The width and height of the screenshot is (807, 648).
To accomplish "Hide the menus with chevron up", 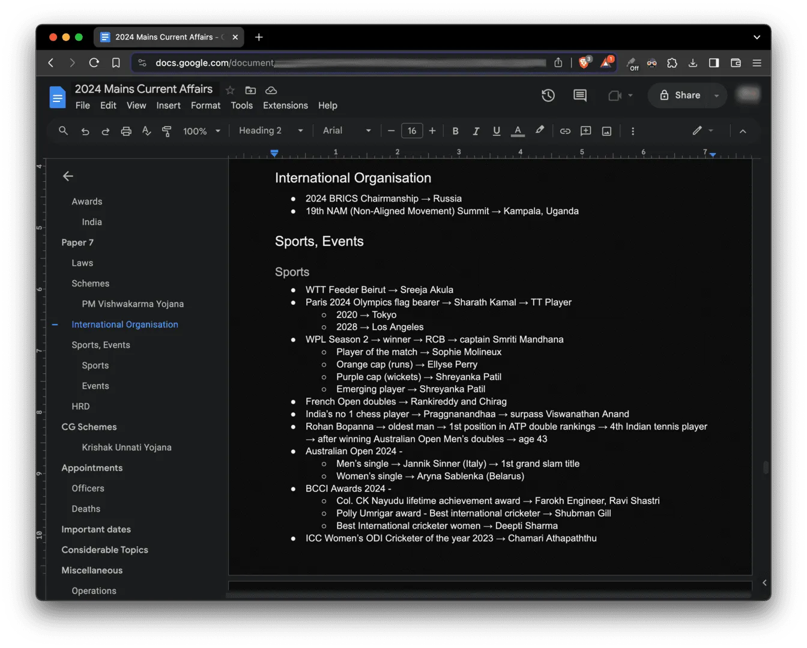I will coord(743,131).
